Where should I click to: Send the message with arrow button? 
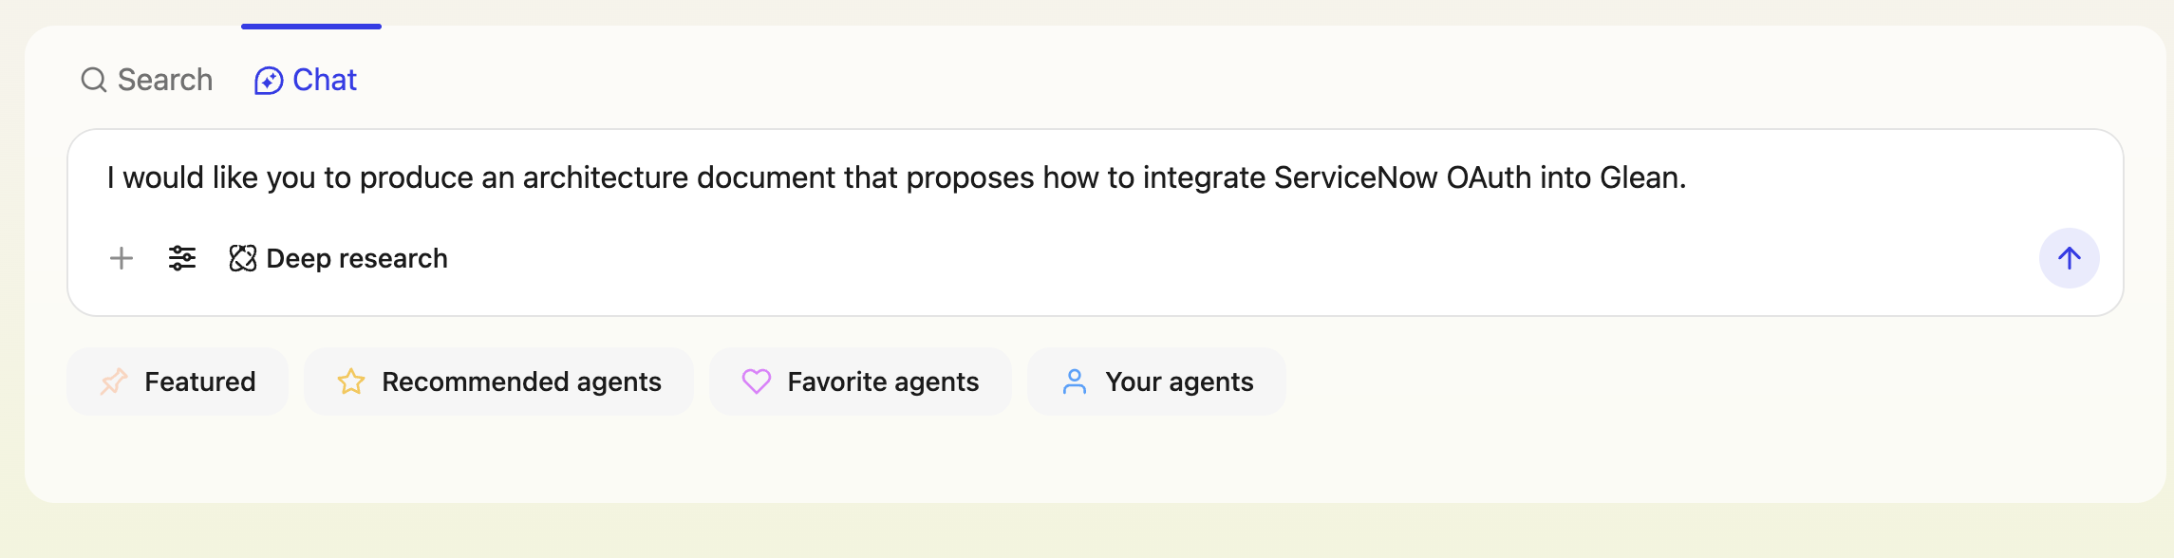click(x=2069, y=258)
